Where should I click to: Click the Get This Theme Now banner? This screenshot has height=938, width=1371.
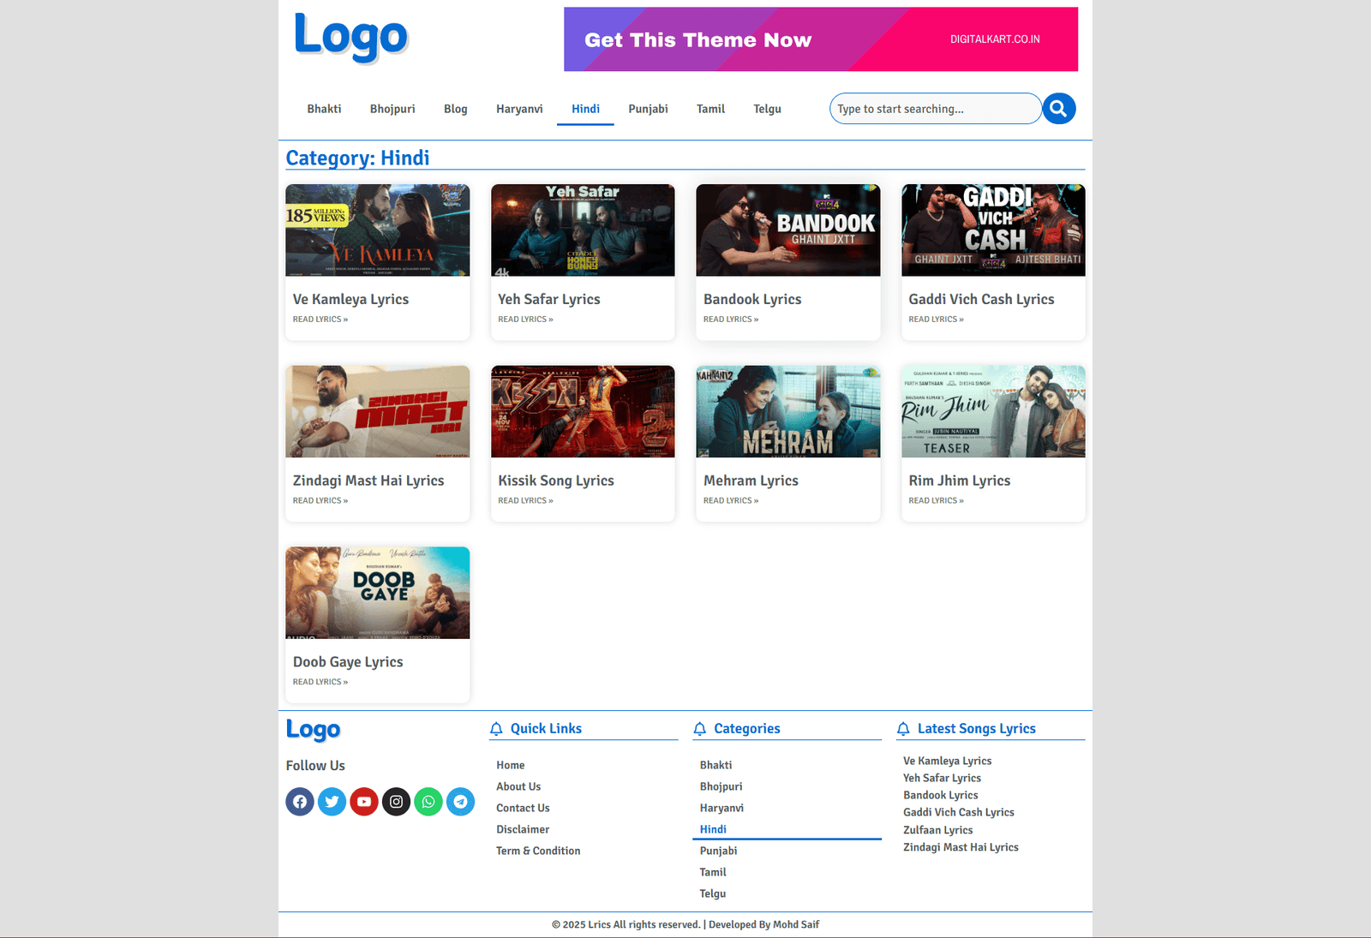(820, 39)
